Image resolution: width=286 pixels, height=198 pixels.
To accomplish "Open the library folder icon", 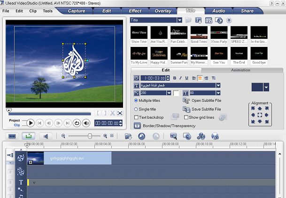I will tap(188, 20).
